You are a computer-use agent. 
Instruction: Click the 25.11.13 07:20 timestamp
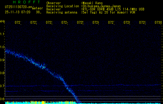[18, 12]
